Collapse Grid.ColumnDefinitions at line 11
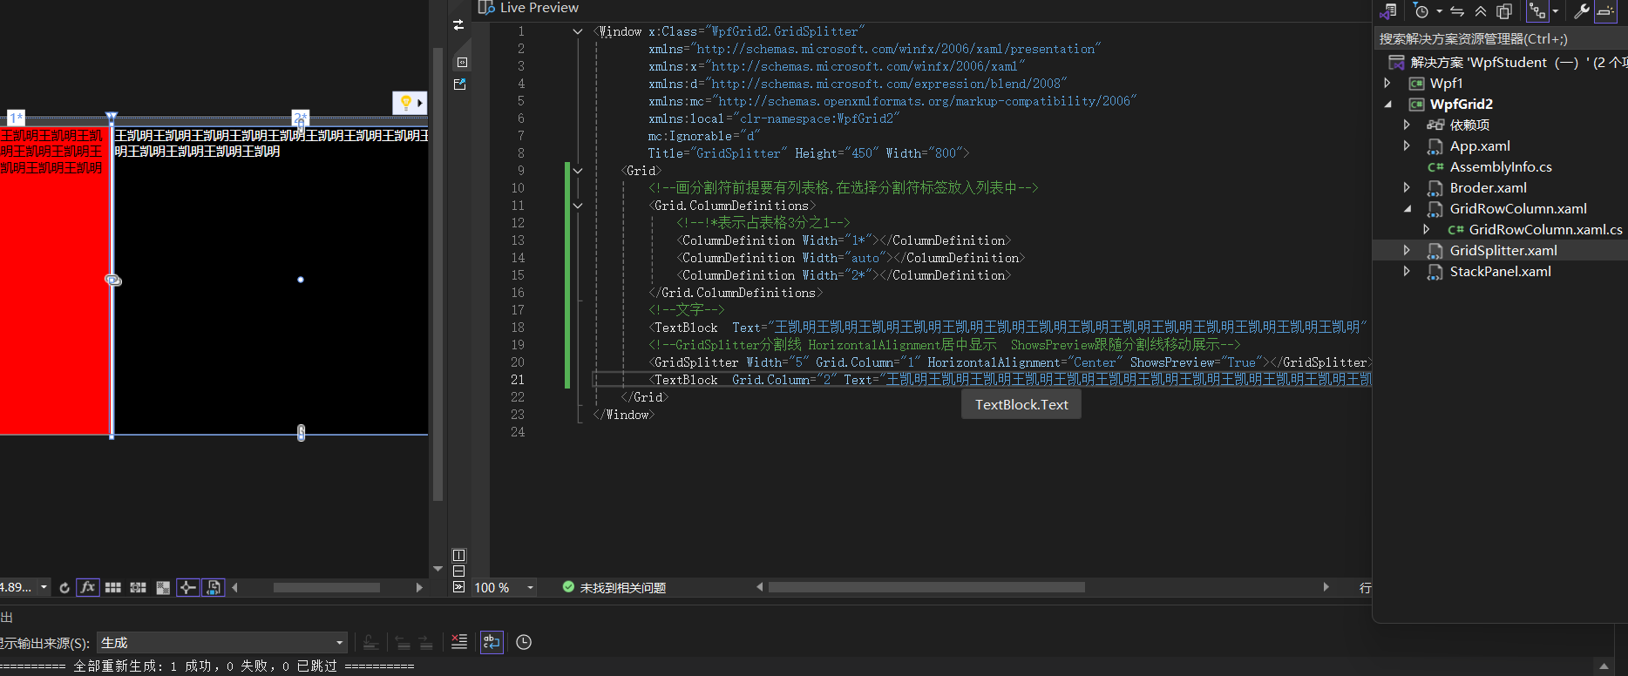The image size is (1628, 676). (578, 206)
